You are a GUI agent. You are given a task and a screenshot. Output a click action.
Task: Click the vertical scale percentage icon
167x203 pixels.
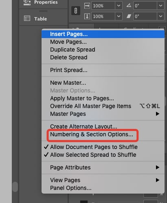click(87, 16)
